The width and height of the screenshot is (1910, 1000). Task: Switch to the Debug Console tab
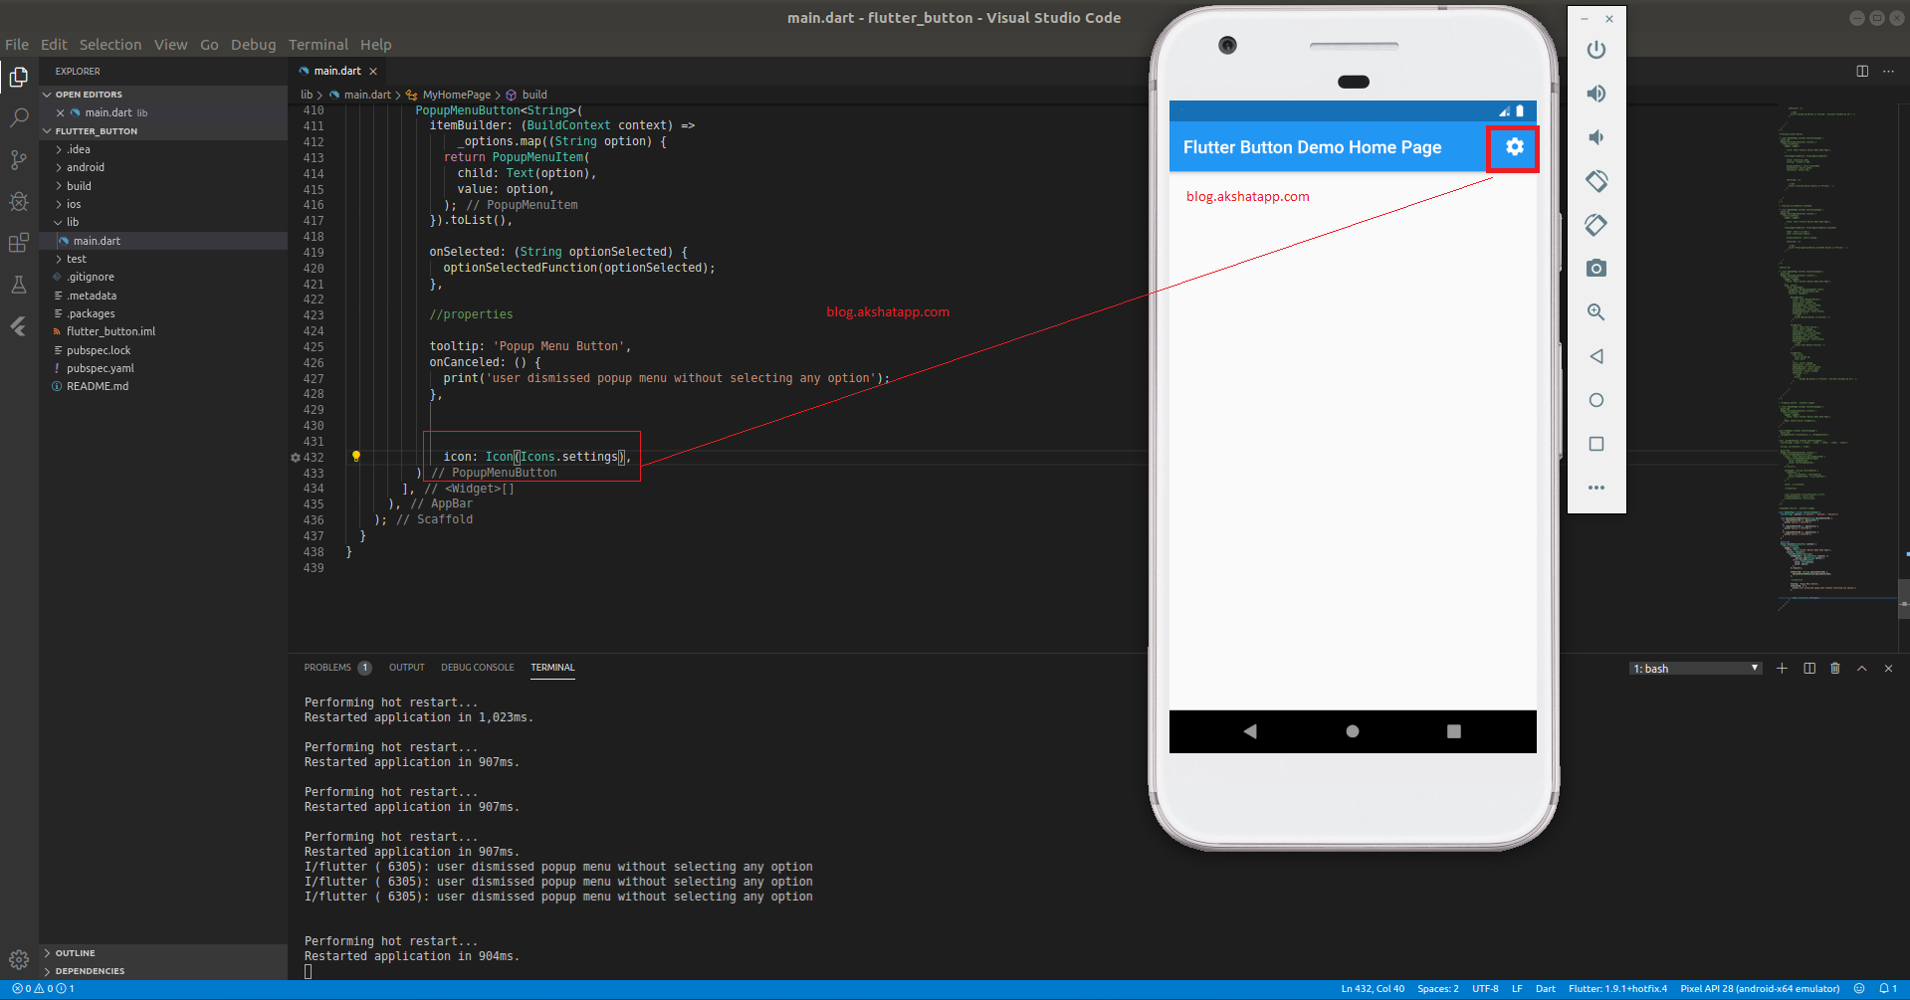[478, 668]
